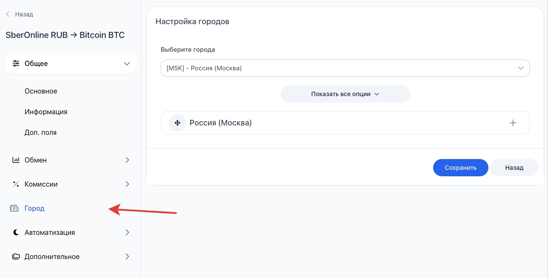Click the back arrow icon beside Назад
The image size is (548, 278).
point(8,14)
